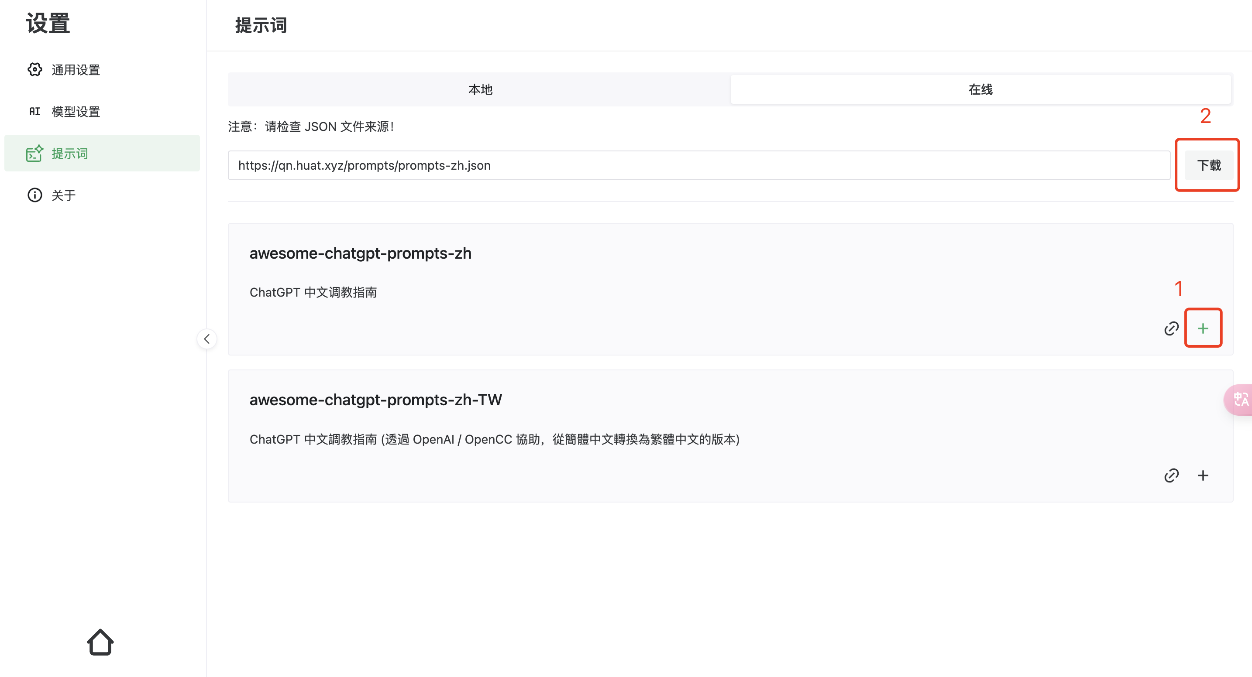Open 模型设置 menu item
The width and height of the screenshot is (1252, 677).
click(x=76, y=112)
